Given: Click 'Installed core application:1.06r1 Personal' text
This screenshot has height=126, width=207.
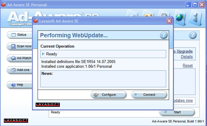Looking at the screenshot, I should pos(77,67).
